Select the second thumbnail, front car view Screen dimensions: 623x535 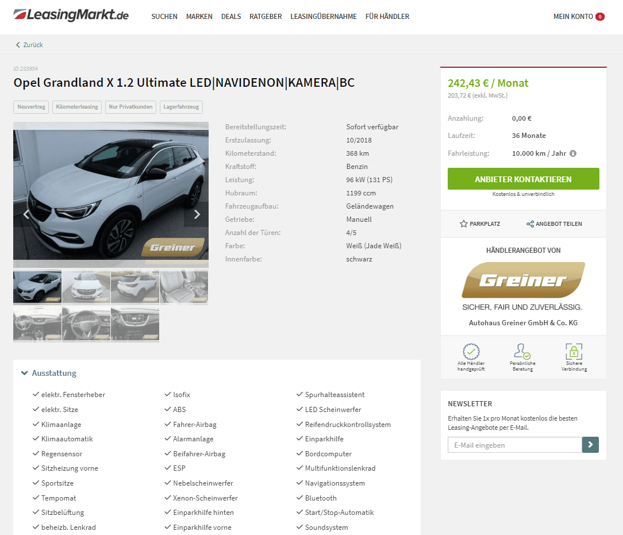point(86,287)
